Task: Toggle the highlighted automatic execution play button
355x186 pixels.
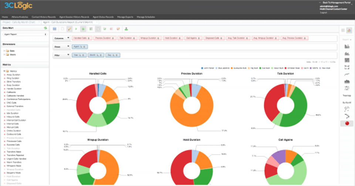Action: click(x=83, y=29)
